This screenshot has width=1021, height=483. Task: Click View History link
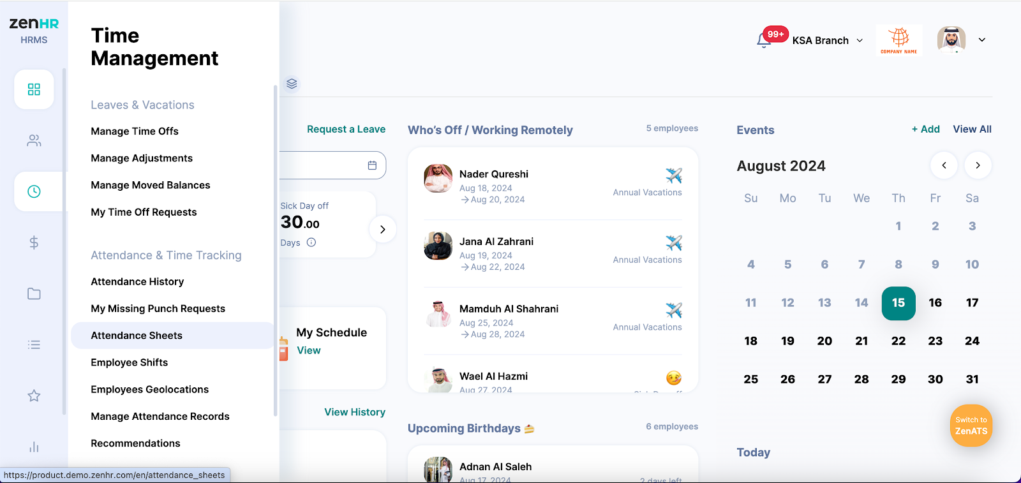tap(355, 412)
